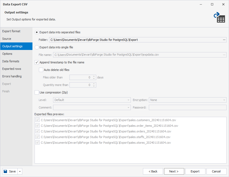The width and height of the screenshot is (229, 177).
Task: Select Export data into separated files option
Action: pos(37,32)
